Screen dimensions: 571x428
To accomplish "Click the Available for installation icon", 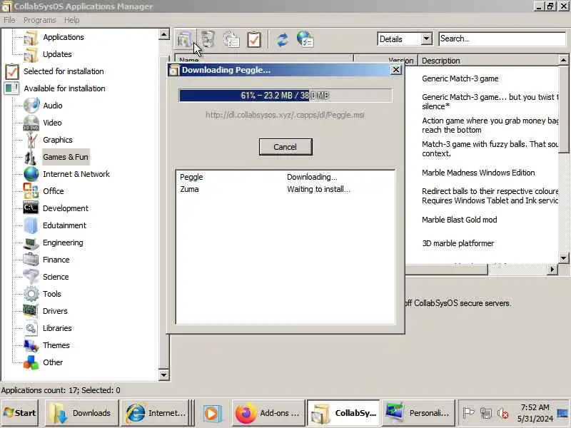I will pyautogui.click(x=11, y=88).
